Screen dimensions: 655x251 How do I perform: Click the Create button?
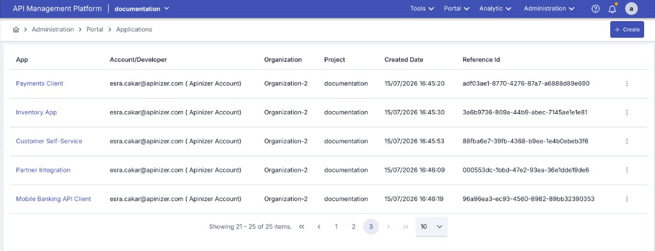[627, 29]
